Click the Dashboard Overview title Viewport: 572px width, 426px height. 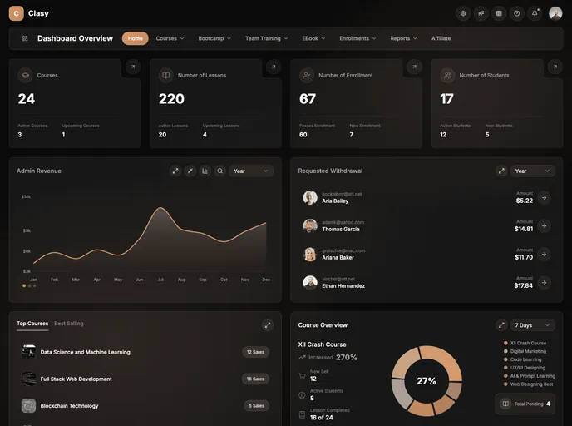(x=75, y=38)
